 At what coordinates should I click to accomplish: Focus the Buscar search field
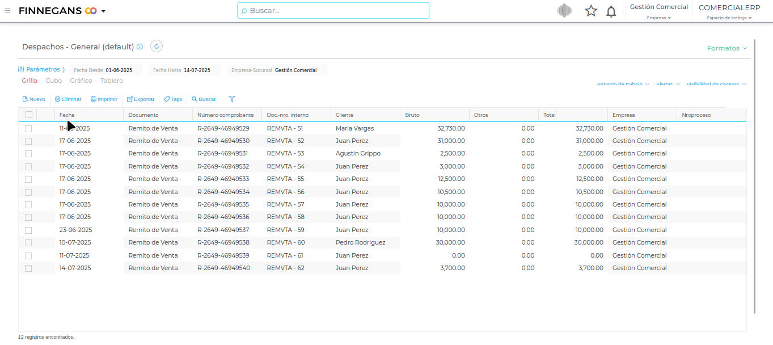coord(333,10)
